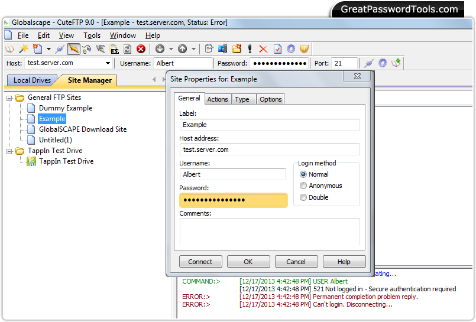Click the left tab scroll arrow
This screenshot has height=322, width=476.
click(x=154, y=79)
